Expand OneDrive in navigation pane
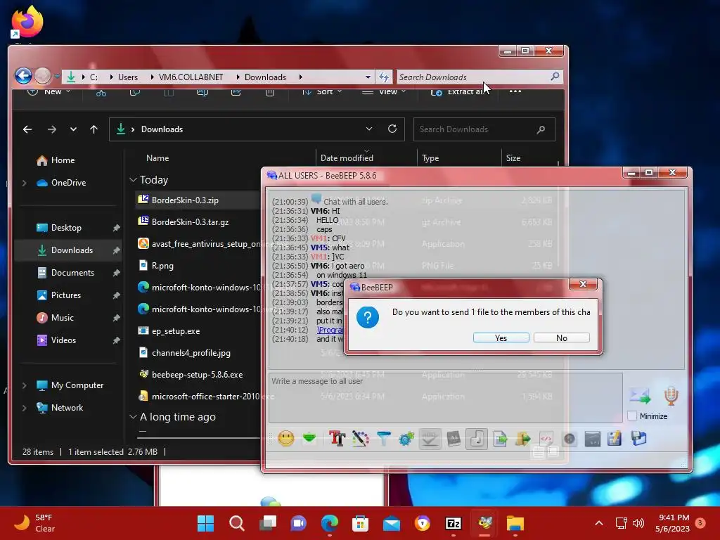Image resolution: width=720 pixels, height=540 pixels. click(25, 183)
